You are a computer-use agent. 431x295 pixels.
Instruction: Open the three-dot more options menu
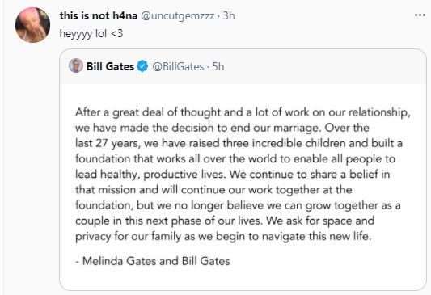(420, 15)
